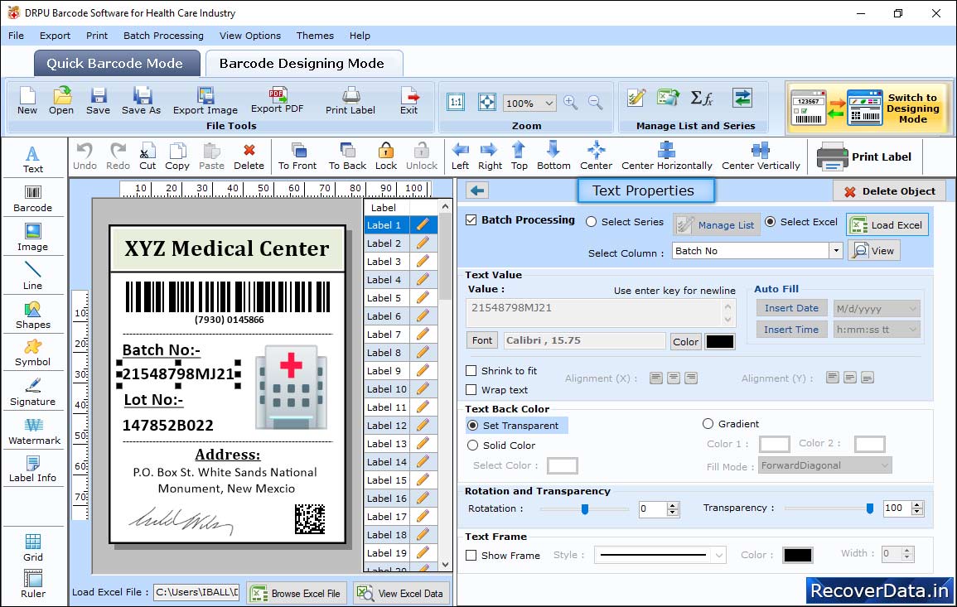Viewport: 957px width, 607px height.
Task: Click the Font button
Action: tap(482, 340)
